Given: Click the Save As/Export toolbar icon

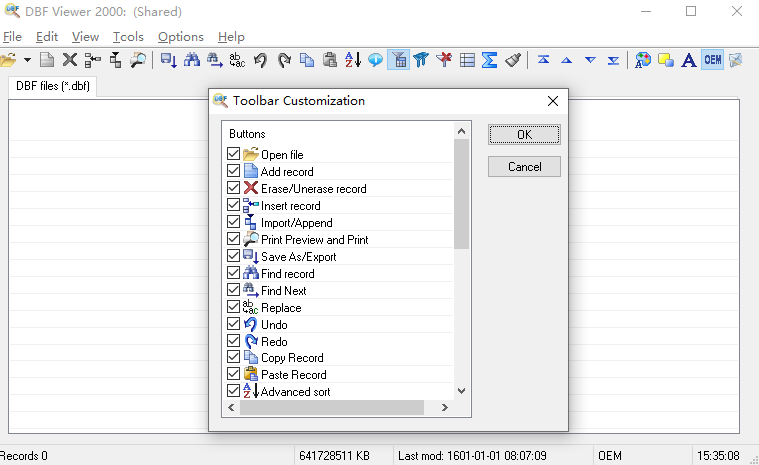Looking at the screenshot, I should [x=168, y=60].
